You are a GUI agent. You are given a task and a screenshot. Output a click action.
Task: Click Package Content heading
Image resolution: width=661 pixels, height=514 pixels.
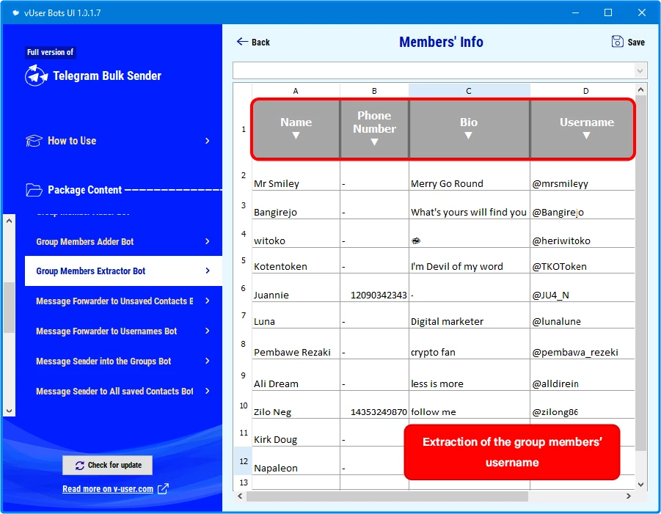(x=84, y=190)
